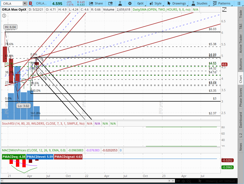Select the pointer drawing tool at bottom
Viewport: 244px width, 184px height.
click(x=200, y=181)
